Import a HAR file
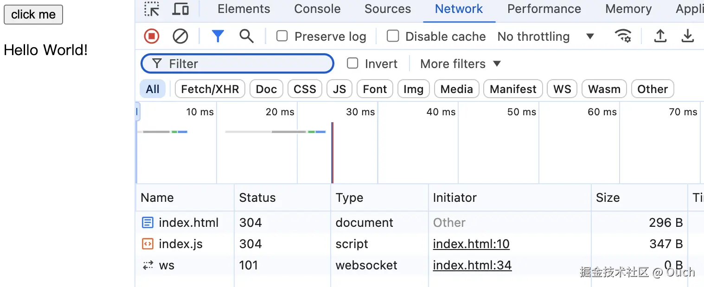The height and width of the screenshot is (287, 704). pos(660,36)
